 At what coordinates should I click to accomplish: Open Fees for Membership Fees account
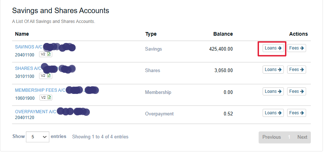[297, 91]
